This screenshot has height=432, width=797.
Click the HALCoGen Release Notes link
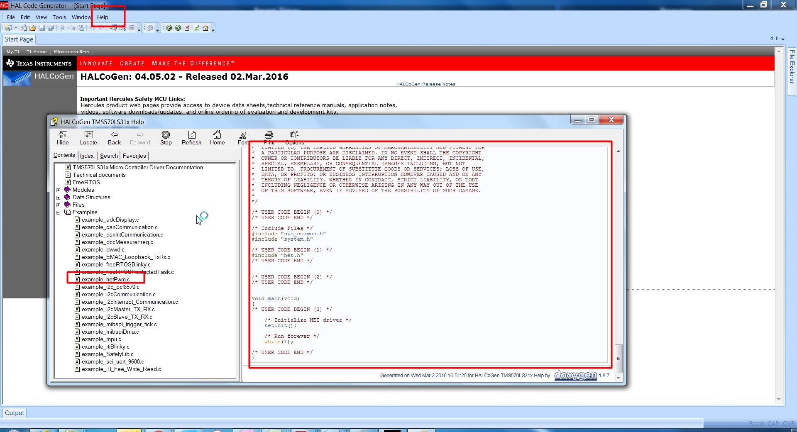tap(426, 84)
